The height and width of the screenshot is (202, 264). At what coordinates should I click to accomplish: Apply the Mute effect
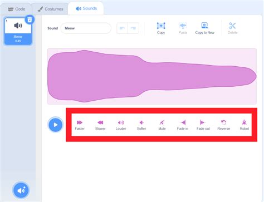pyautogui.click(x=162, y=125)
